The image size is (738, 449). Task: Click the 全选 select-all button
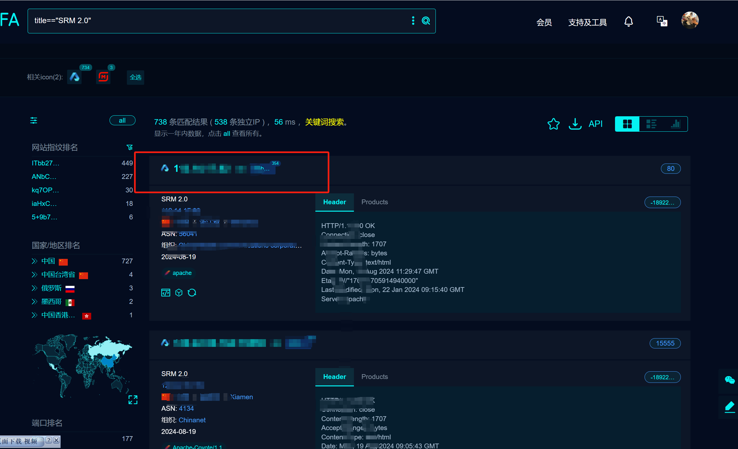[x=136, y=77]
